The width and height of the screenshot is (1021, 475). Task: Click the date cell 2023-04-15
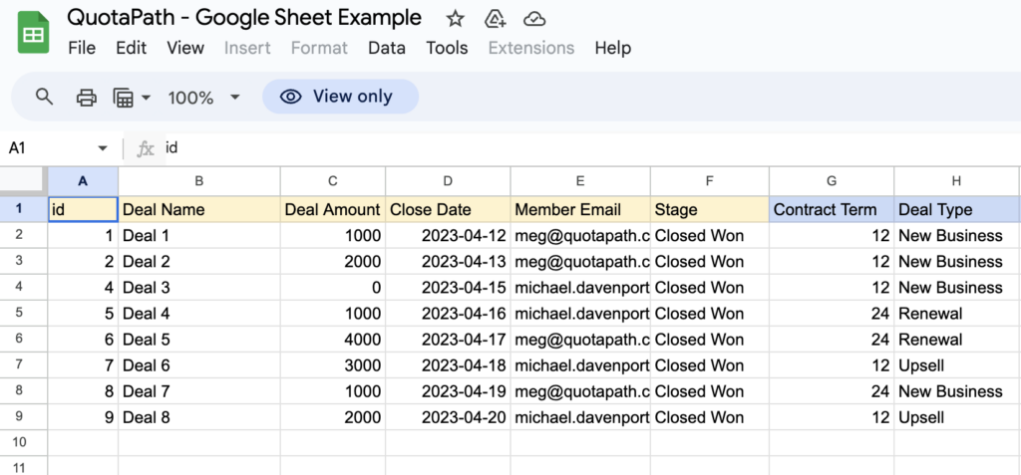[x=448, y=288]
